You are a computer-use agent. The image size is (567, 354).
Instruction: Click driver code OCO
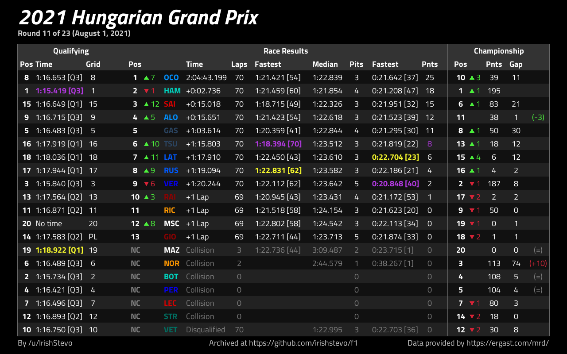(x=171, y=78)
